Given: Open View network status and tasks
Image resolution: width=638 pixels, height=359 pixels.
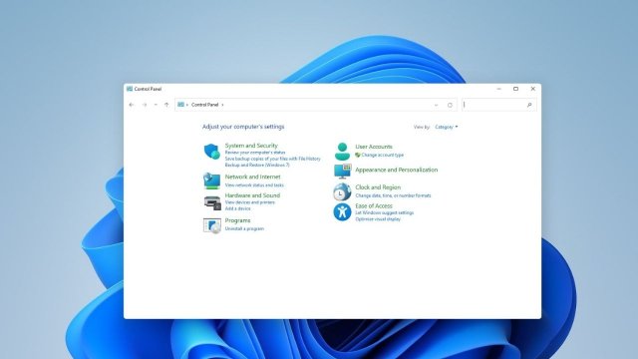Looking at the screenshot, I should coord(254,185).
